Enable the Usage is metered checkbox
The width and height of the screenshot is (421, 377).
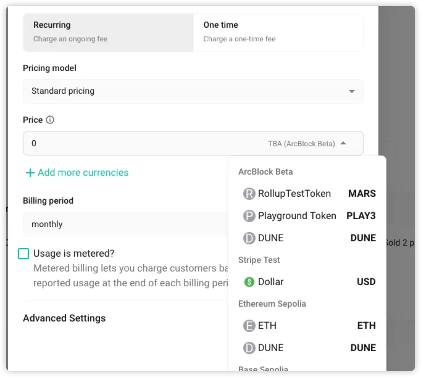click(23, 254)
